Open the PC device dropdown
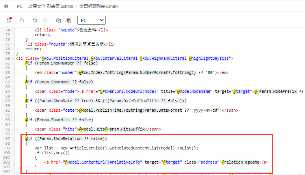This screenshot has width=305, height=175. click(x=91, y=20)
